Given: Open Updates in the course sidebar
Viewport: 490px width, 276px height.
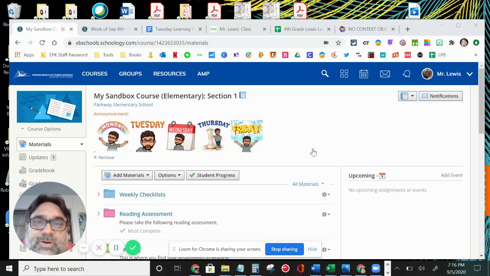Looking at the screenshot, I should 38,157.
